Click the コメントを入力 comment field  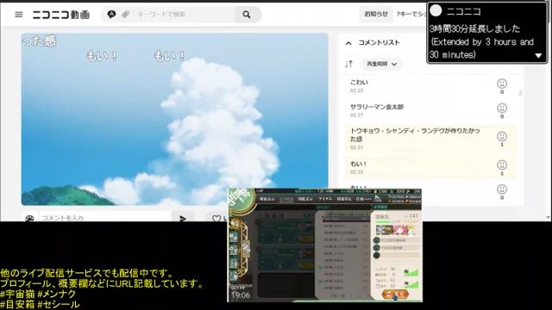[104, 218]
